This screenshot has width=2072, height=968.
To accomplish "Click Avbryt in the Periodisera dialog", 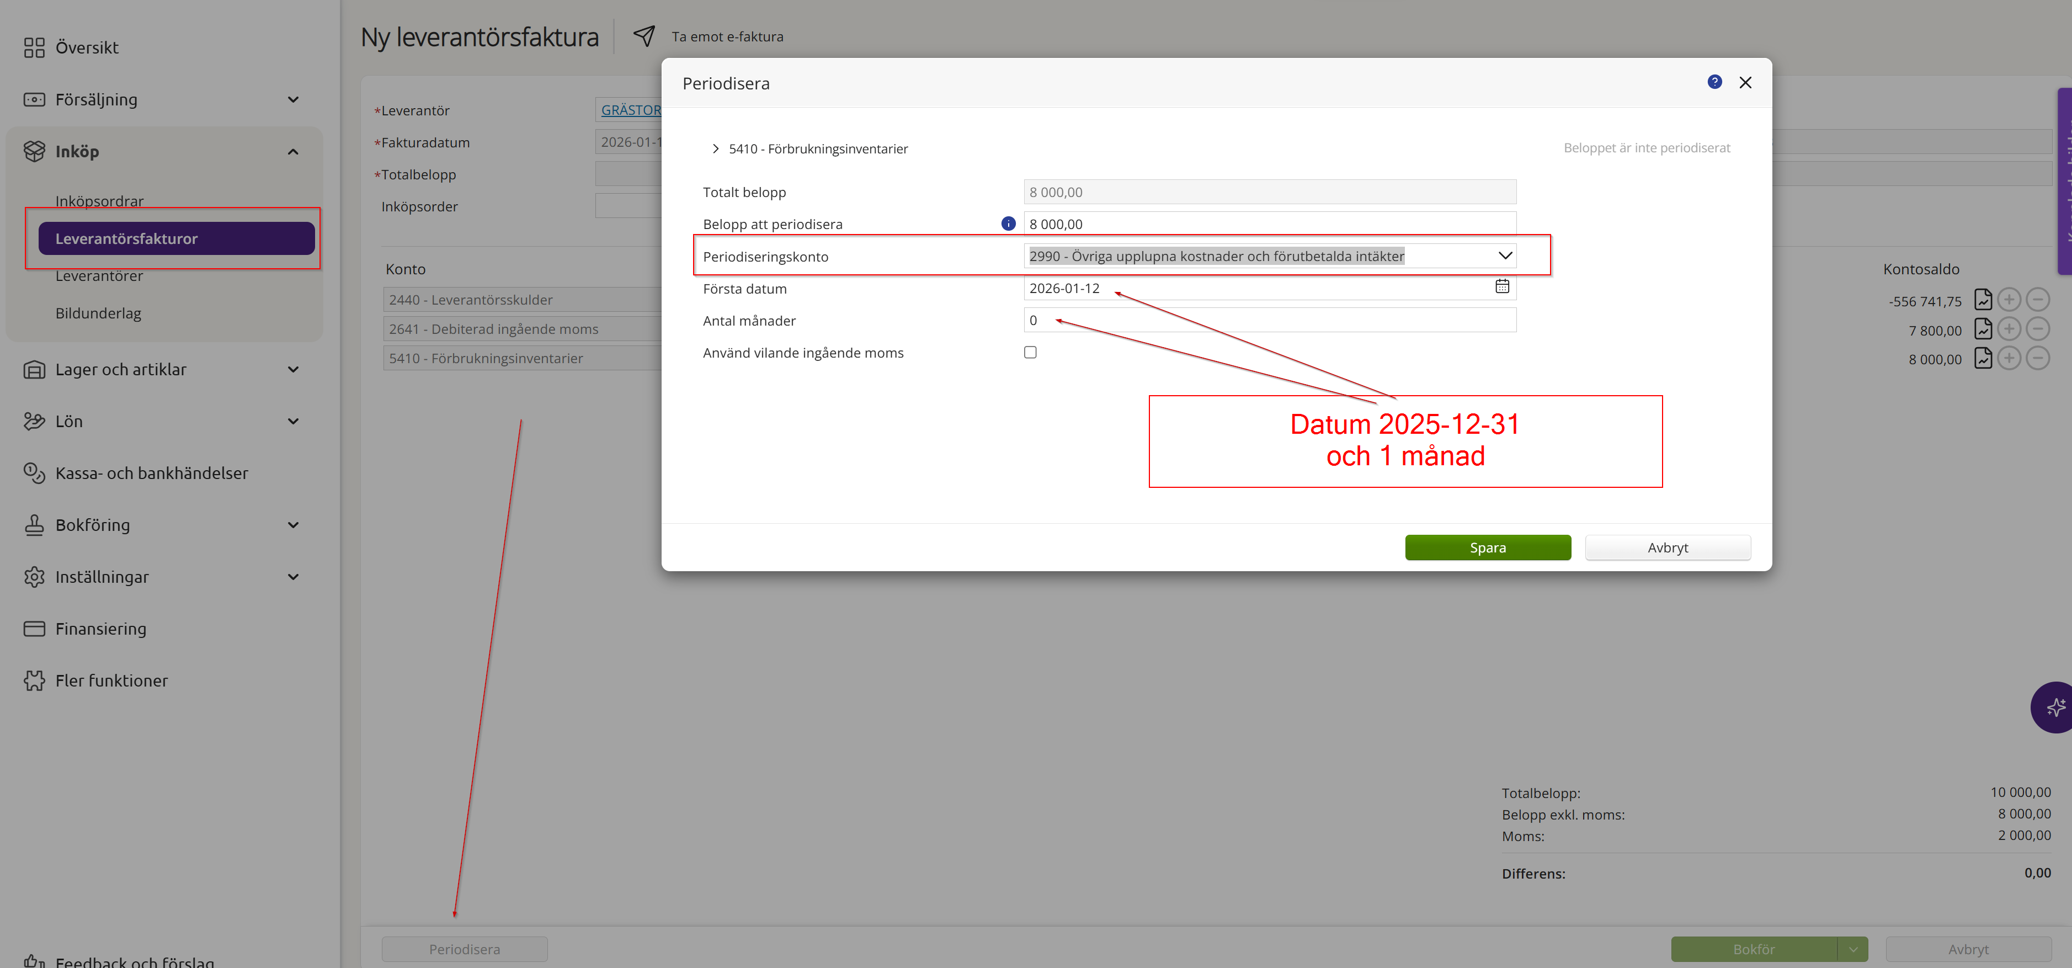I will pyautogui.click(x=1668, y=547).
